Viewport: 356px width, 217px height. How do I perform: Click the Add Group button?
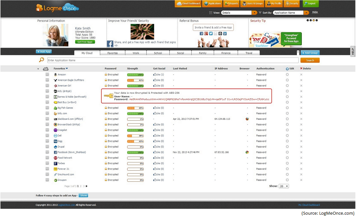pos(310,53)
